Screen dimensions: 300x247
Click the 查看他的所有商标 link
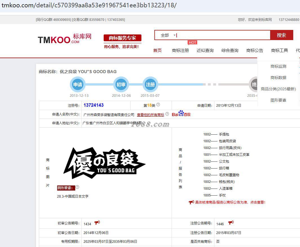150,115
